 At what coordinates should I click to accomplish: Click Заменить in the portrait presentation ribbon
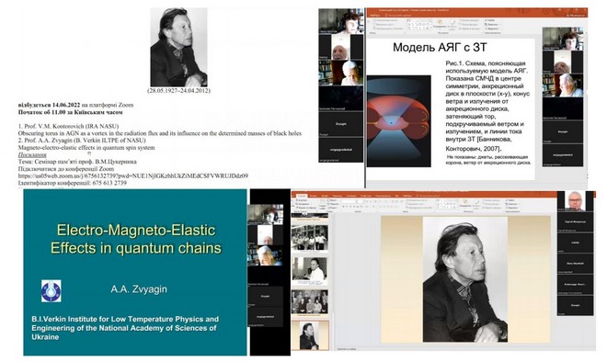pos(512,204)
